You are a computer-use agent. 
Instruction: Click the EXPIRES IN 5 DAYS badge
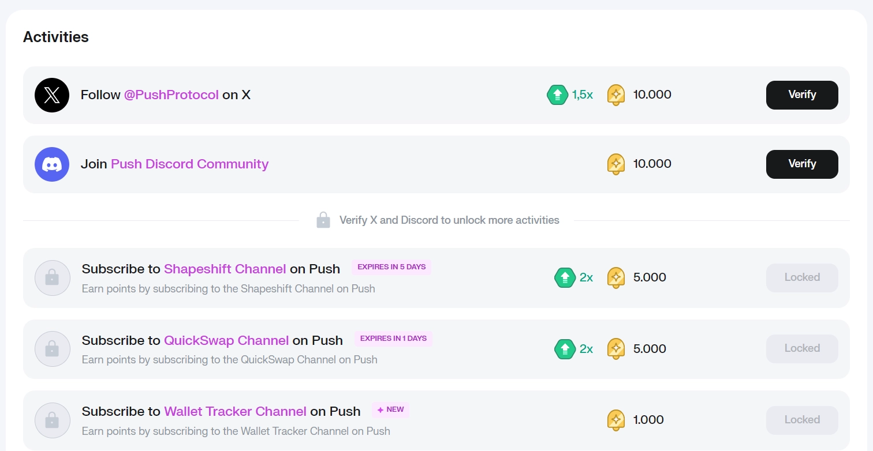tap(391, 267)
